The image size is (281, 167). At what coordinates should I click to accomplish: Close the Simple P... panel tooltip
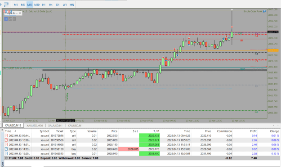pos(20,13)
